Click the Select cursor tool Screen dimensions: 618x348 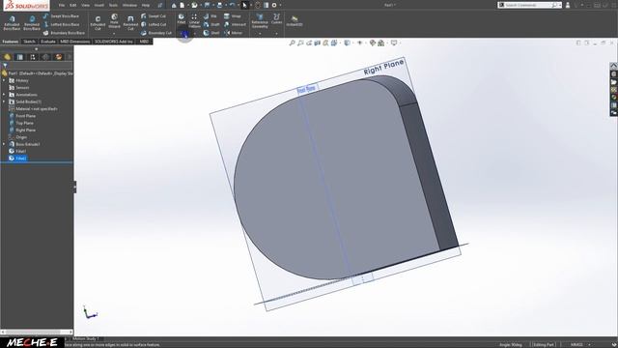tap(244, 5)
